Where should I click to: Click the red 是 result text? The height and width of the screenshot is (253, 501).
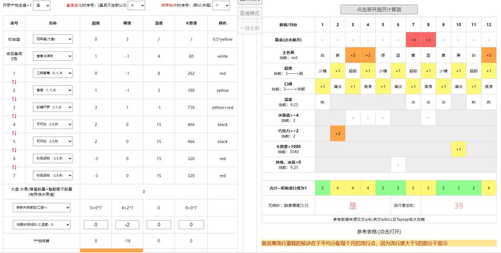[353, 206]
